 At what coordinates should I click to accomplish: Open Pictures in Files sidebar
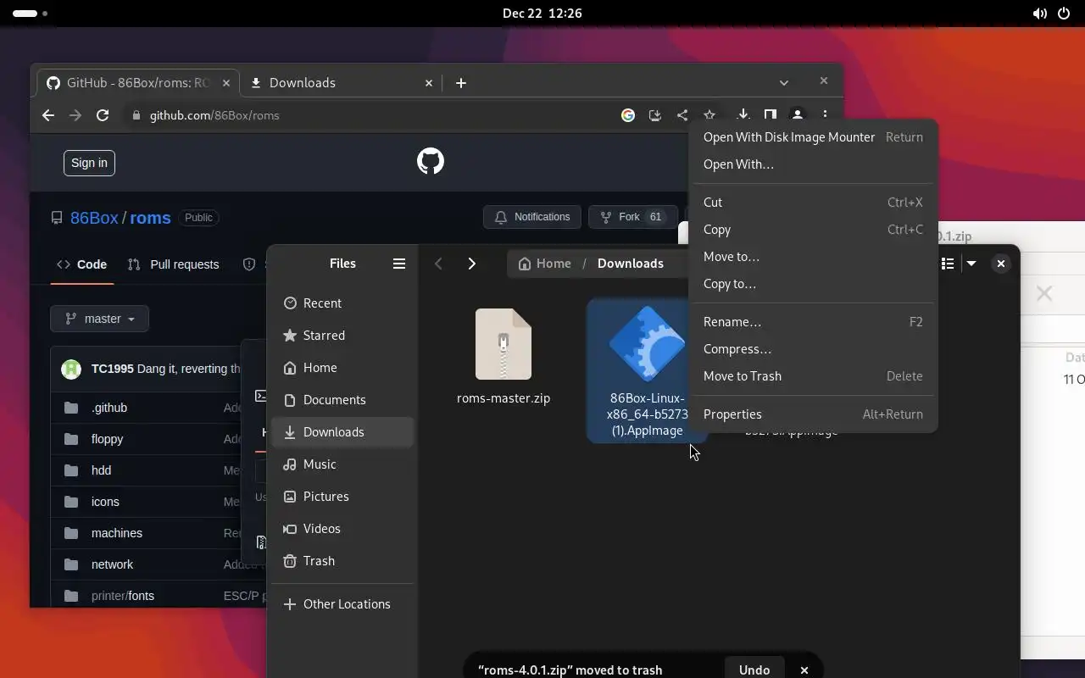pos(342,497)
